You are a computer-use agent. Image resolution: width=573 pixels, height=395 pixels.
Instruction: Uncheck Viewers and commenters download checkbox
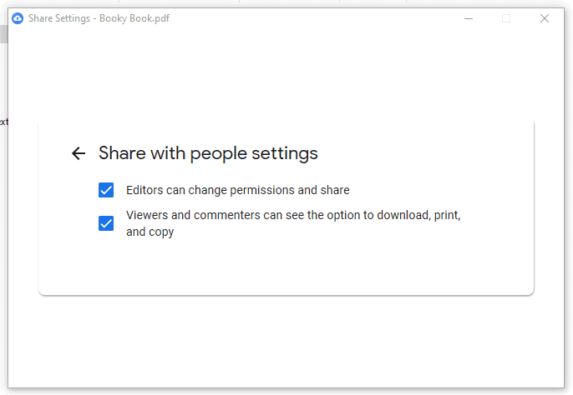[x=106, y=223]
